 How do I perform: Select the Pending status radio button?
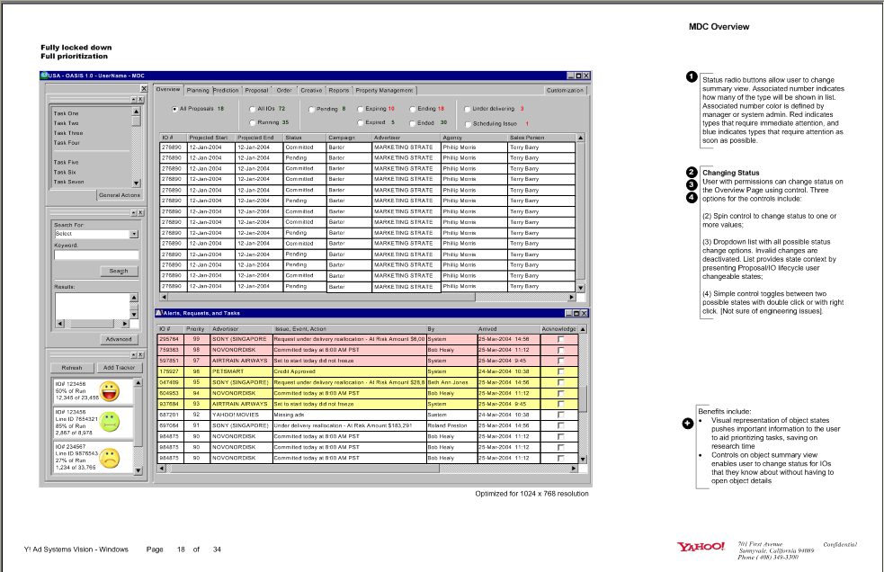pos(310,108)
